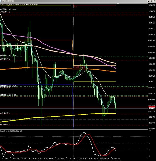Select the #89412699 sl stop-loss label
The width and height of the screenshot is (156, 161).
coord(5,59)
